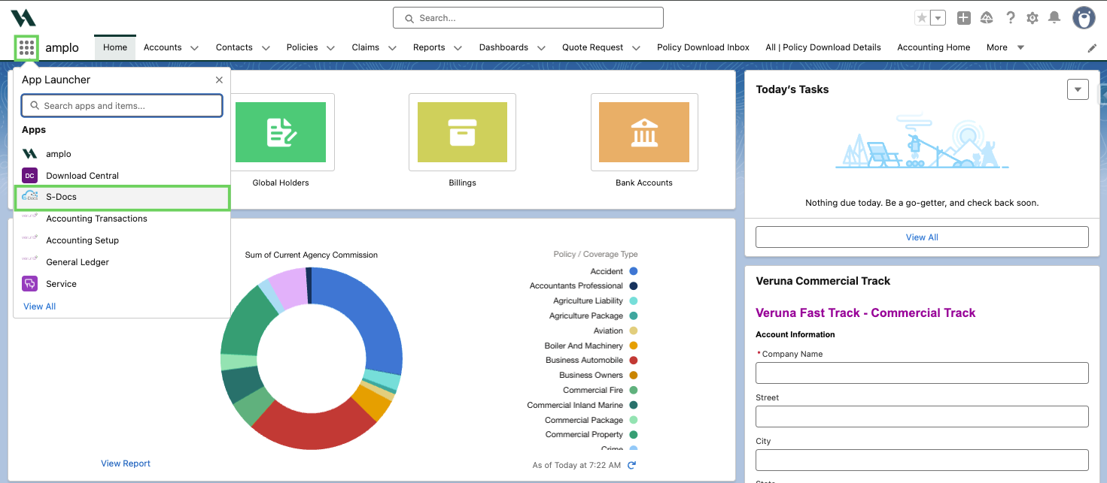Screen dimensions: 1107x483
Task: Open the favorites list dropdown arrow
Action: pos(938,18)
